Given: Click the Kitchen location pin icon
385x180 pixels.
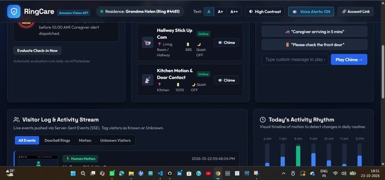Looking at the screenshot, I should pyautogui.click(x=160, y=85).
